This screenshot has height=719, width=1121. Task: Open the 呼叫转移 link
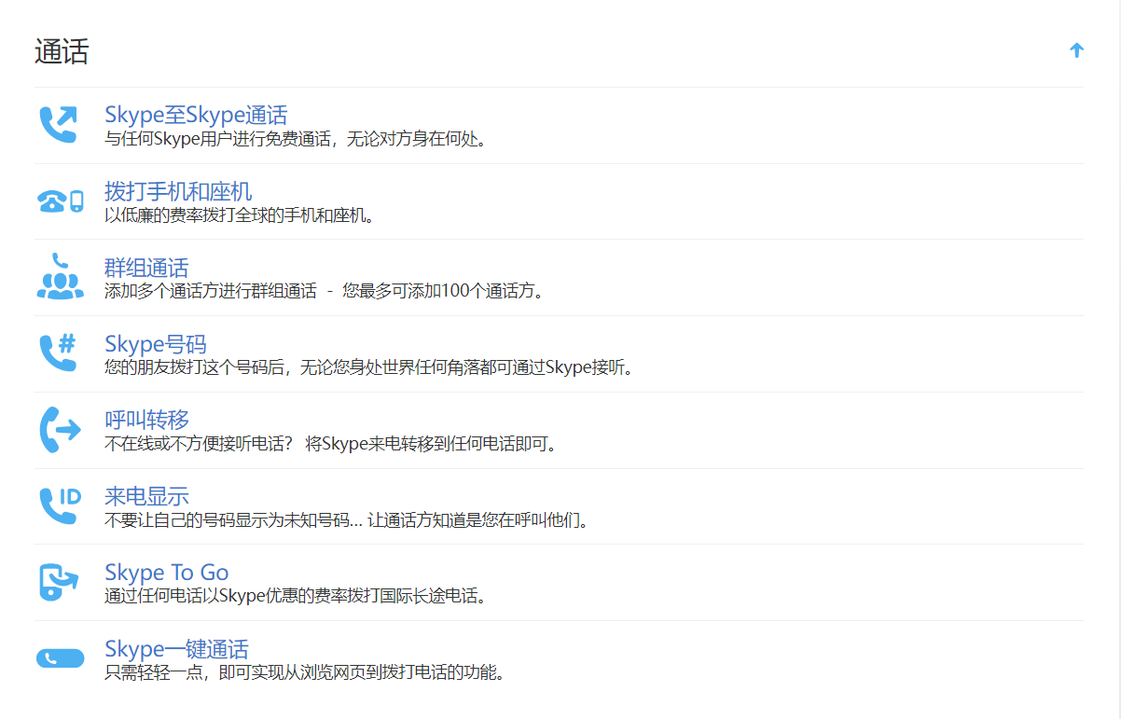coord(146,421)
